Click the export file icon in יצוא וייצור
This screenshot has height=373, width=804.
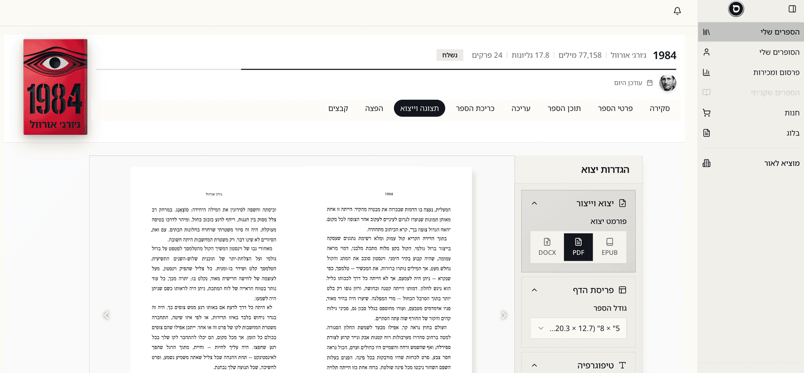pyautogui.click(x=622, y=203)
